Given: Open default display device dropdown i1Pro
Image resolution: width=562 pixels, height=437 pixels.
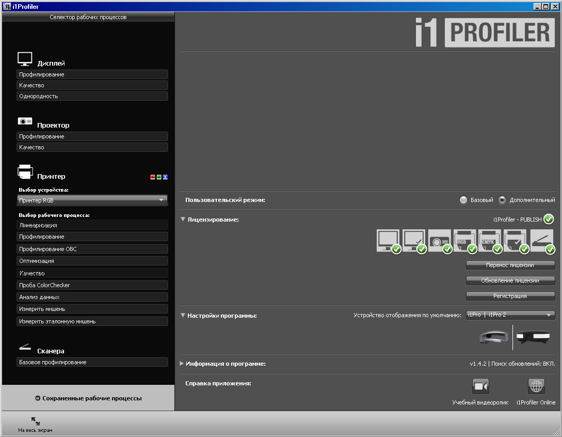Looking at the screenshot, I should coord(510,315).
